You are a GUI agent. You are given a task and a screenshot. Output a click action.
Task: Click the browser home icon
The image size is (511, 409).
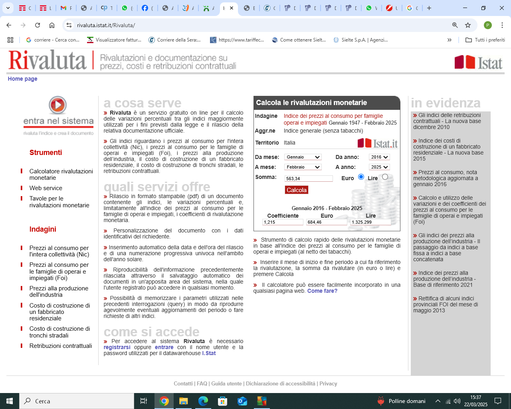click(x=52, y=25)
